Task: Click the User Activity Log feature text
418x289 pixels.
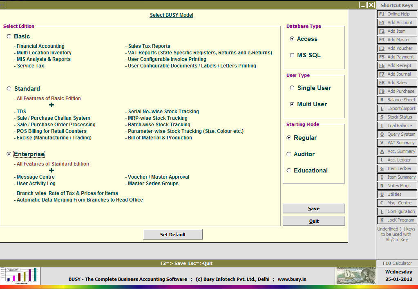Action: pyautogui.click(x=36, y=184)
